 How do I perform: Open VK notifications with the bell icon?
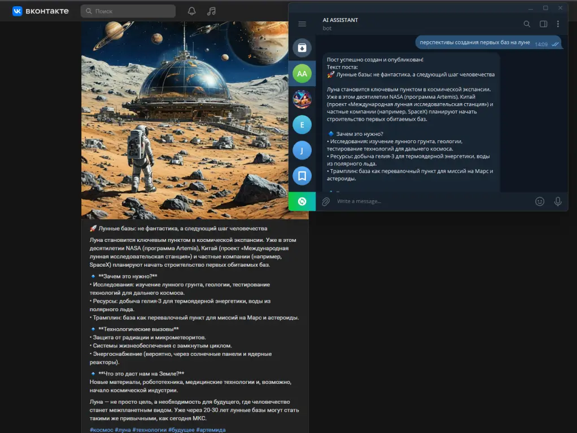(192, 10)
